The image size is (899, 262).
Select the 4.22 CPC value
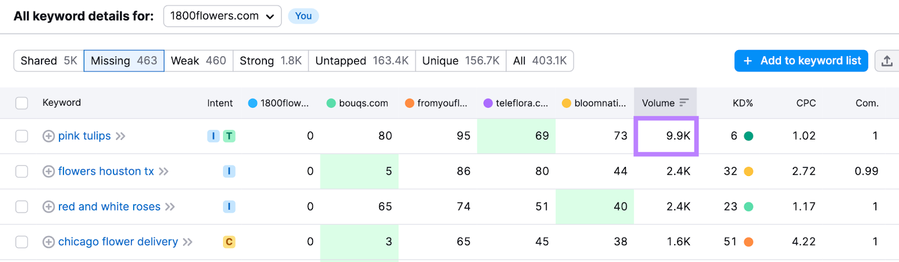pyautogui.click(x=803, y=242)
